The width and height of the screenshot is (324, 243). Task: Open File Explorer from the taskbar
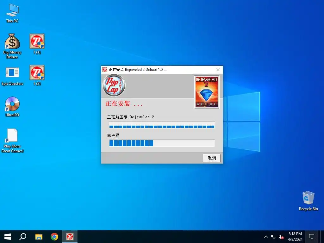point(39,237)
